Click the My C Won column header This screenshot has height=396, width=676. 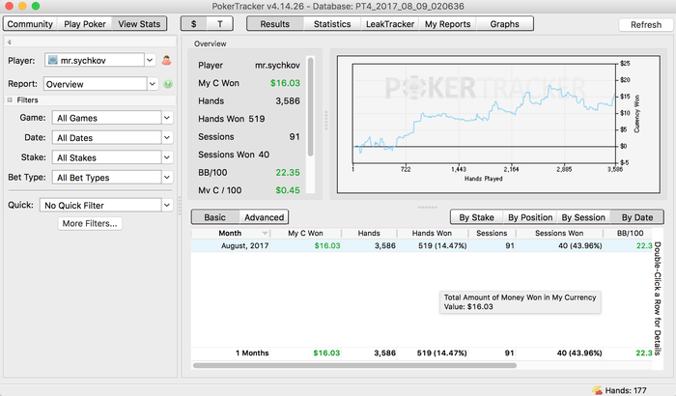point(305,233)
